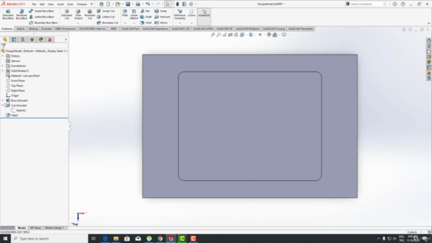432x243 pixels.
Task: Choose Swept Boss/Base feature
Action: click(41, 11)
